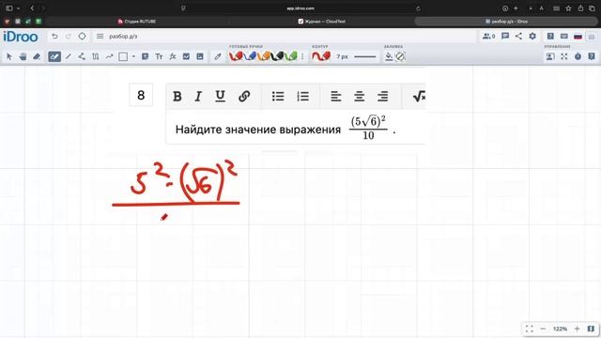Set no fill option
The width and height of the screenshot is (601, 338).
(400, 56)
